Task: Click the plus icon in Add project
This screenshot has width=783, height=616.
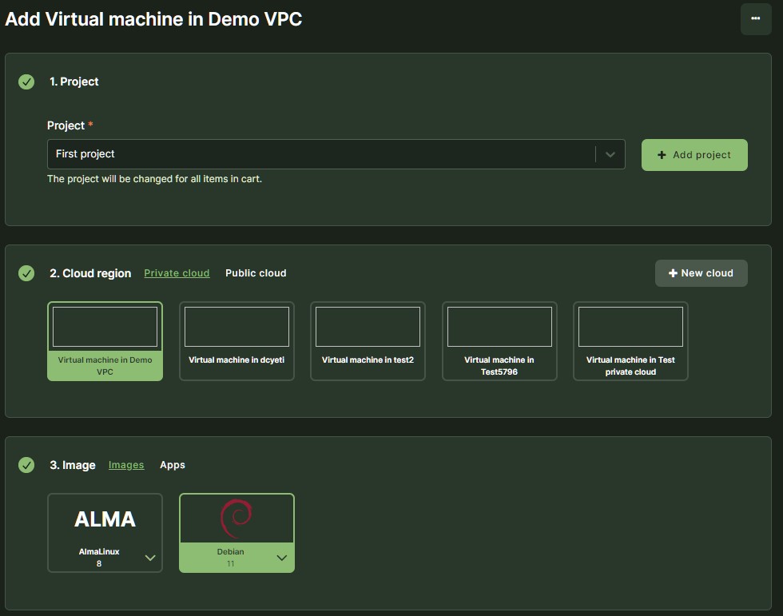Action: tap(662, 155)
